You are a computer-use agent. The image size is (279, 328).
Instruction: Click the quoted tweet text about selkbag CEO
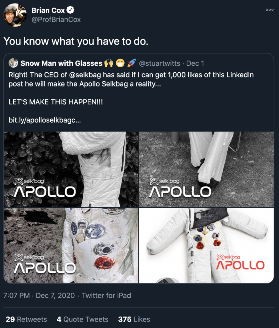point(128,79)
